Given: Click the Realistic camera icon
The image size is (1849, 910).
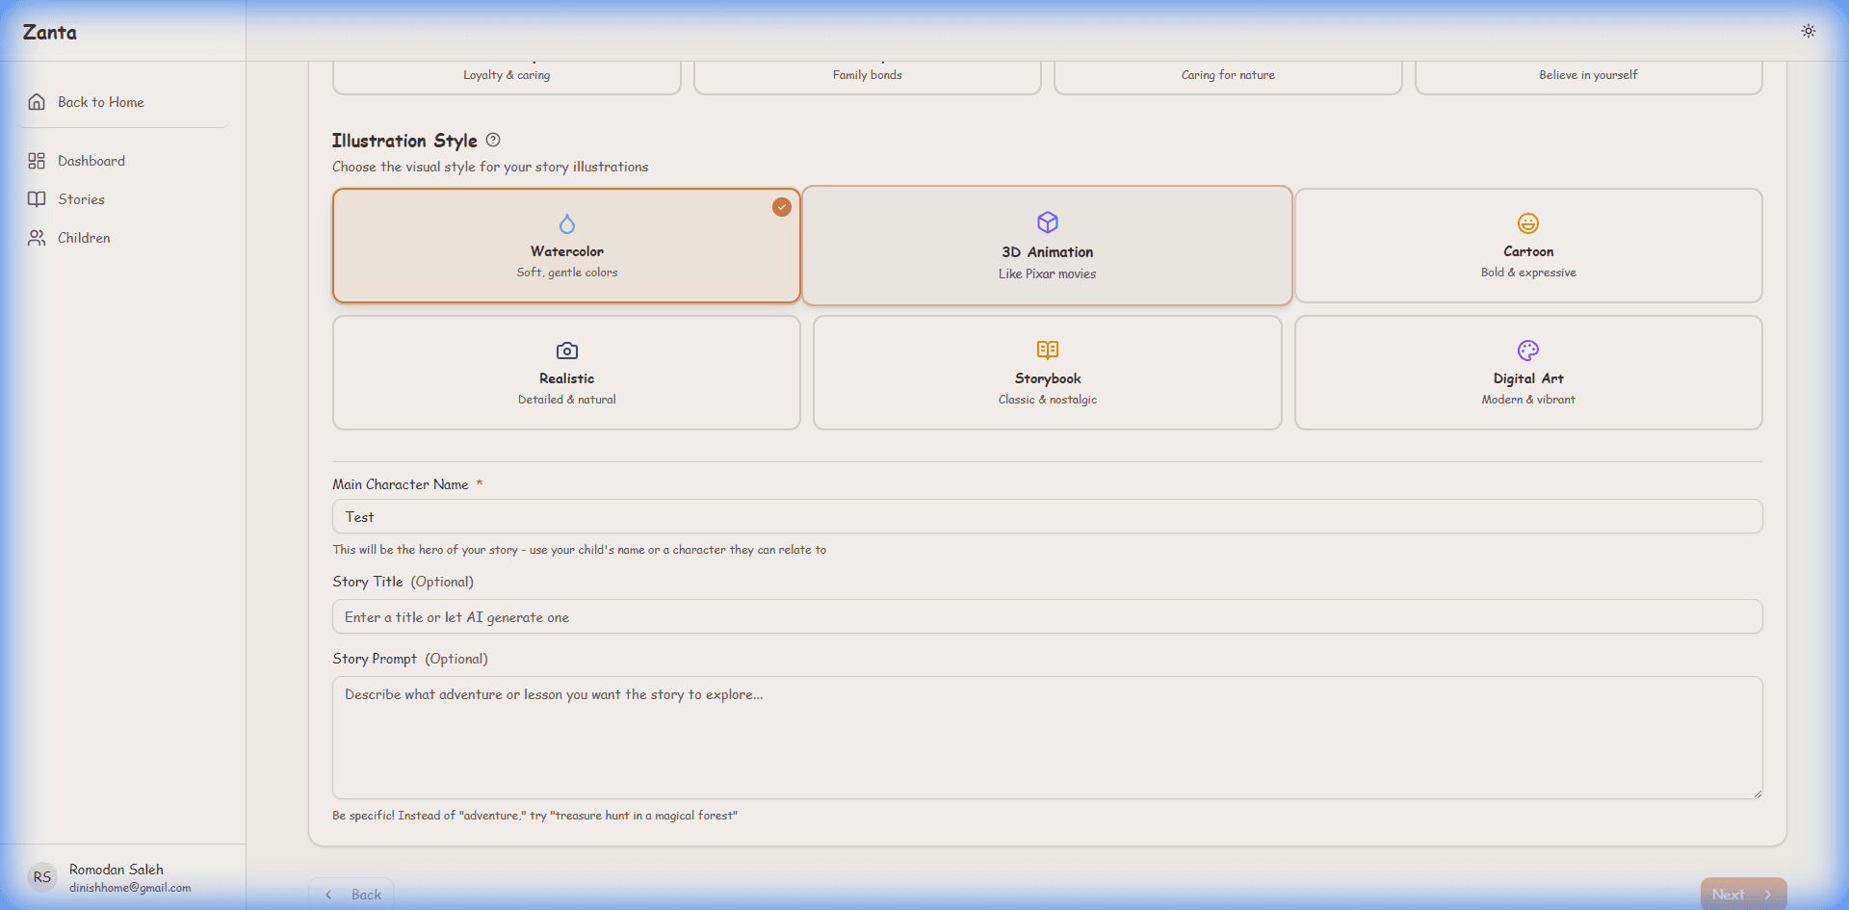Looking at the screenshot, I should [566, 351].
